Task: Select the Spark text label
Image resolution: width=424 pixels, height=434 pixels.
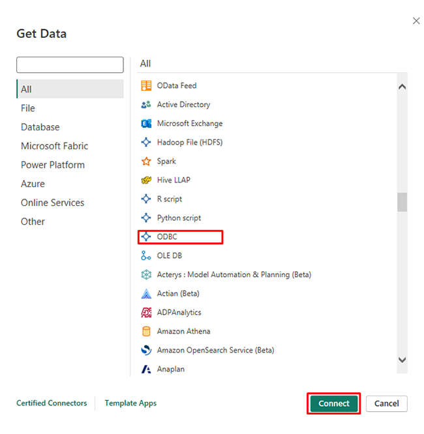Action: pos(166,161)
